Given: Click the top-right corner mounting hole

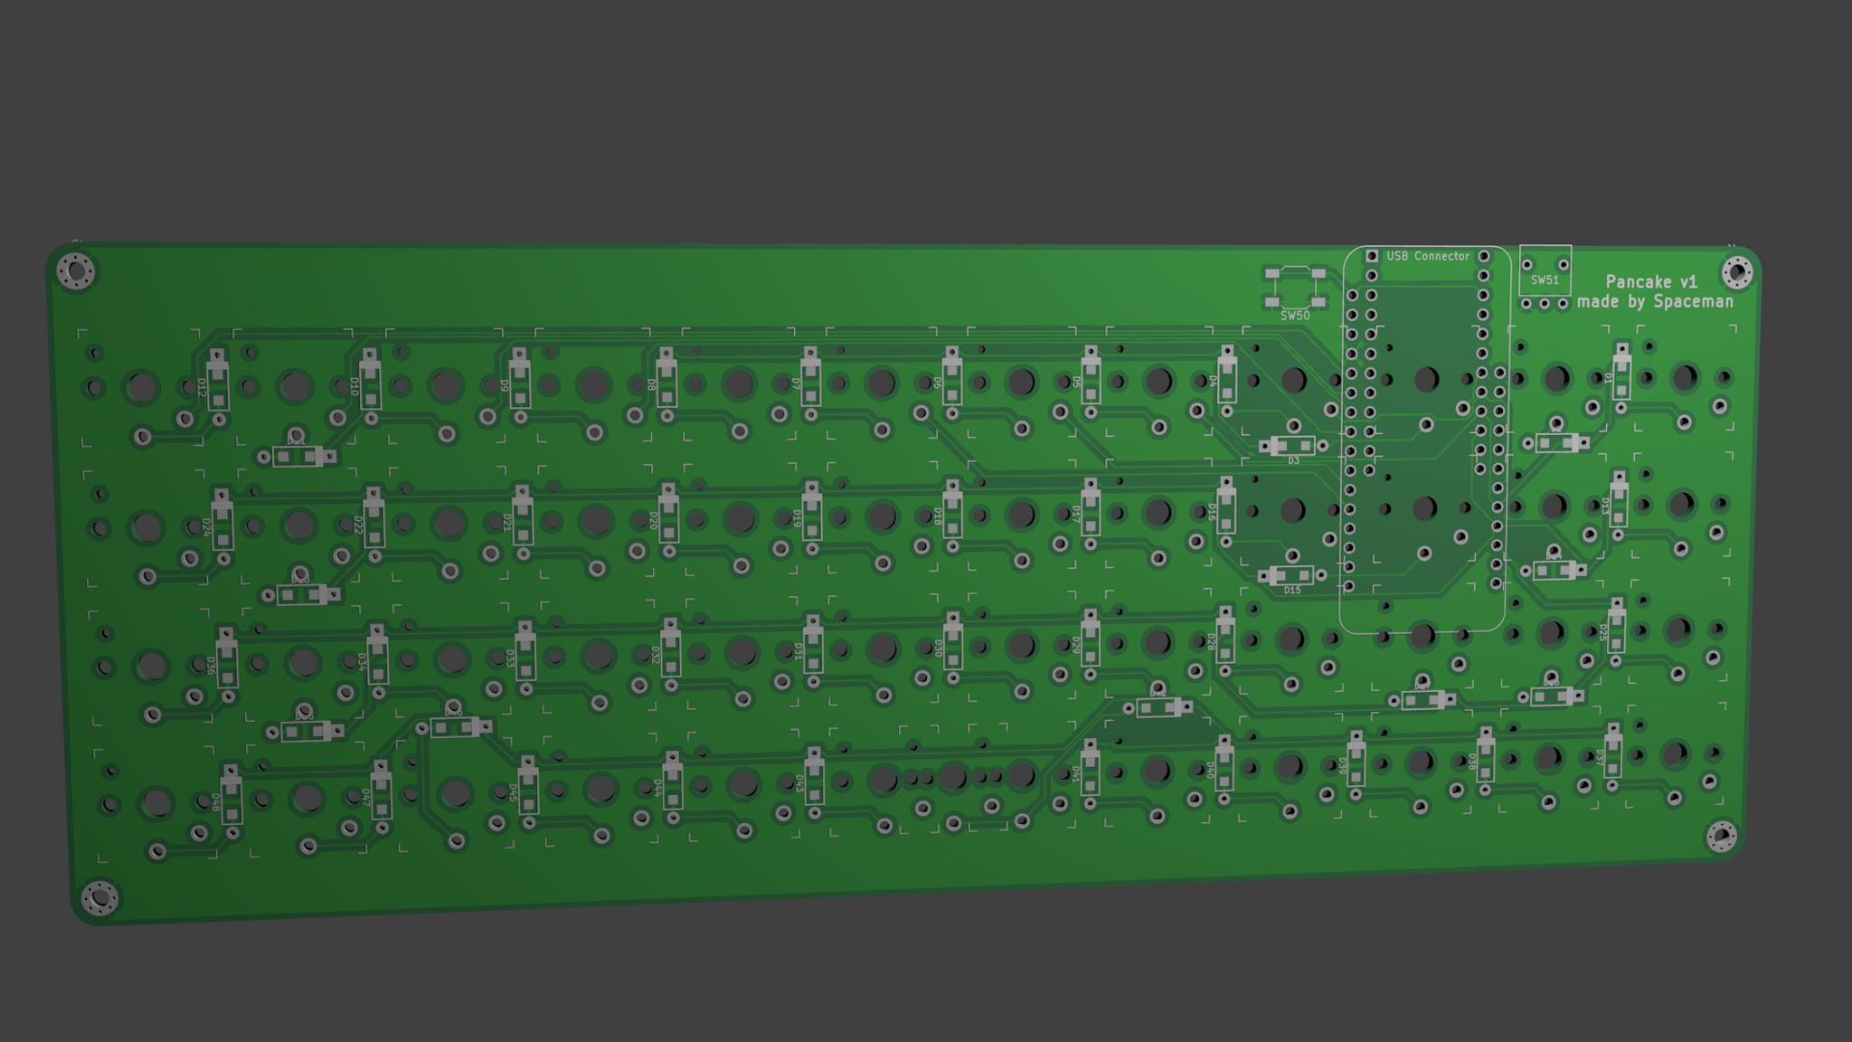Looking at the screenshot, I should [1736, 271].
